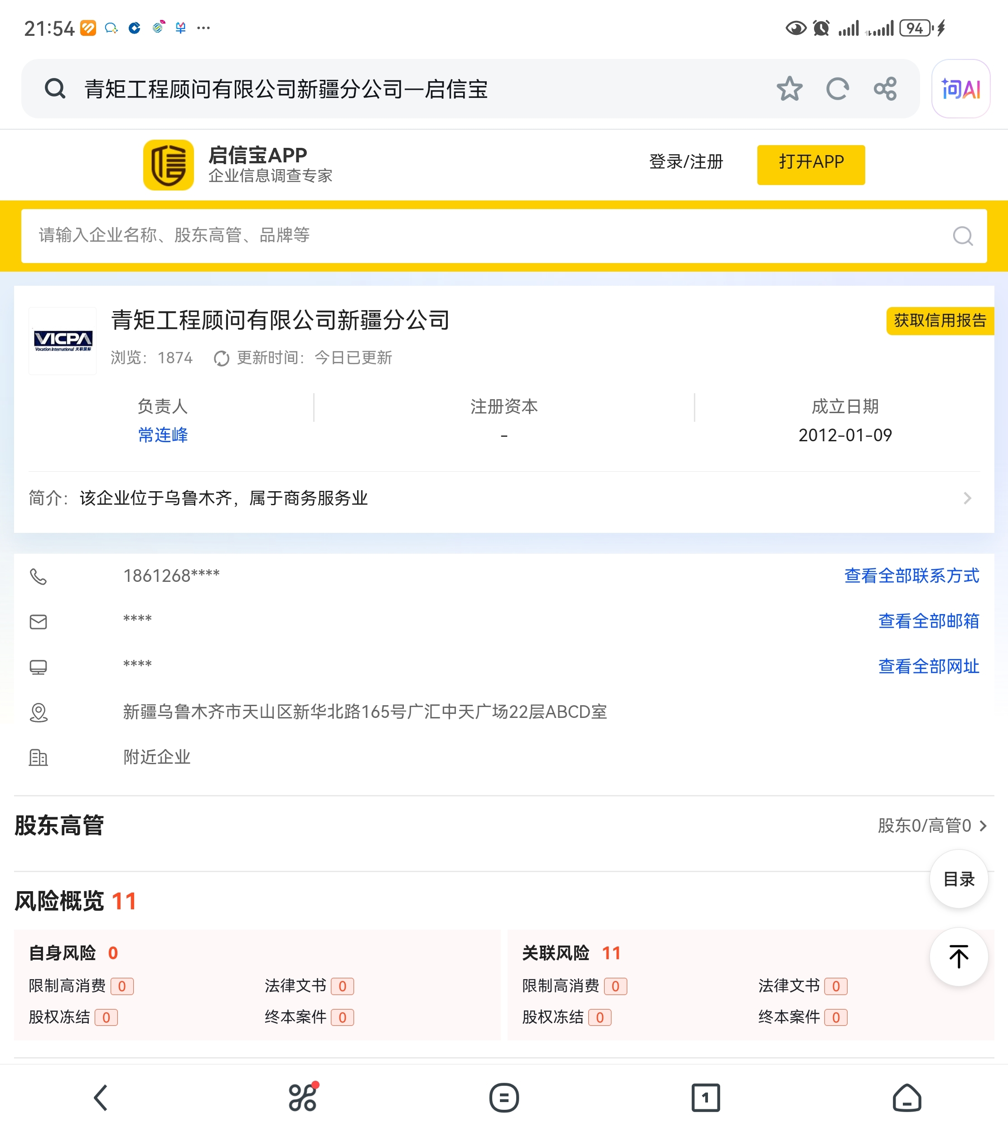
Task: Tap 法律文书 under 自身风险
Action: click(x=309, y=986)
